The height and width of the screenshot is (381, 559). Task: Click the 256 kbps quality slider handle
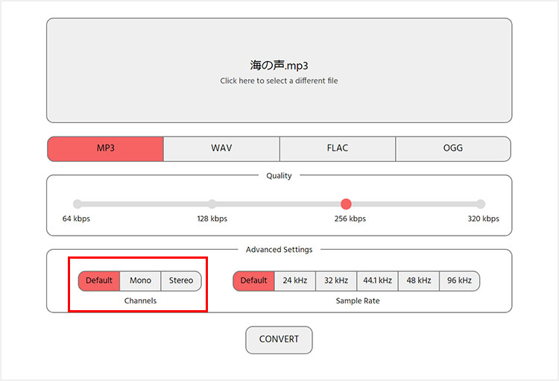(346, 204)
